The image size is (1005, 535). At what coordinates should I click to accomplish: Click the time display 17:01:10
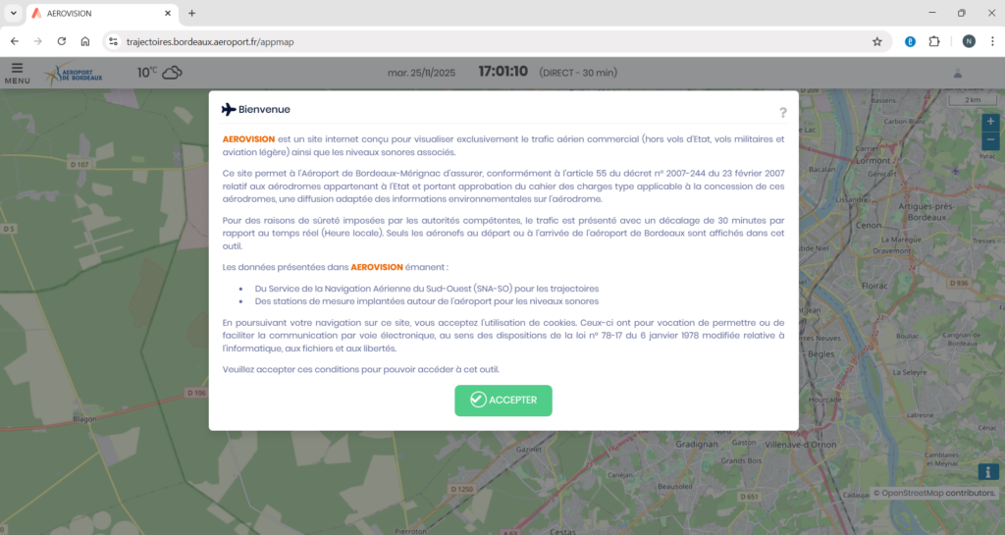502,72
